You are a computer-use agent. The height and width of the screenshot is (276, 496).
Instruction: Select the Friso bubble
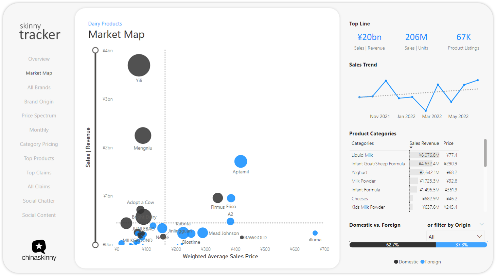[x=231, y=198]
